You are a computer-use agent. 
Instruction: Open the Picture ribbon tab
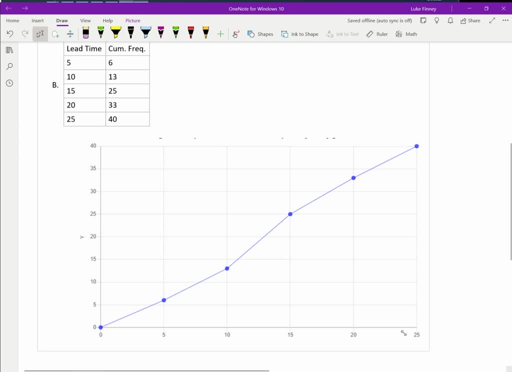tap(132, 20)
